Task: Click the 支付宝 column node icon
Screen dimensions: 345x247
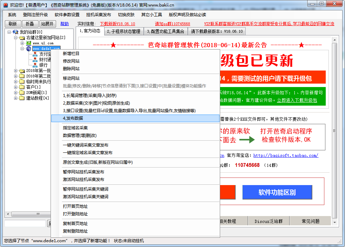Action: pos(35,54)
